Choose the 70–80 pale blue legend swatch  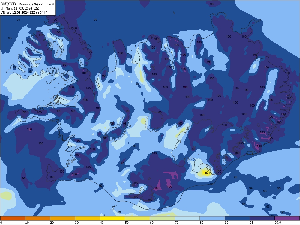pyautogui.click(x=187, y=218)
